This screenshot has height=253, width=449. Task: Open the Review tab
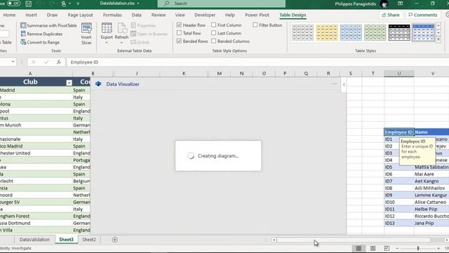tap(159, 15)
